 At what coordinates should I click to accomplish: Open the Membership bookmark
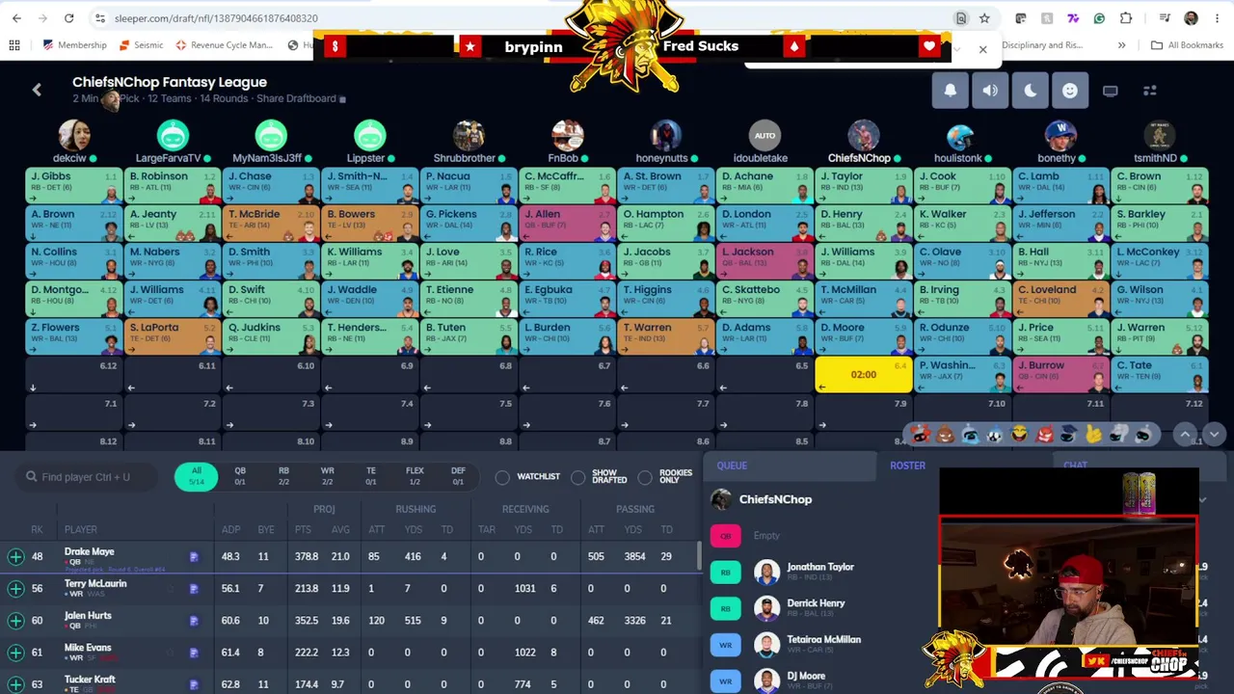[x=75, y=45]
